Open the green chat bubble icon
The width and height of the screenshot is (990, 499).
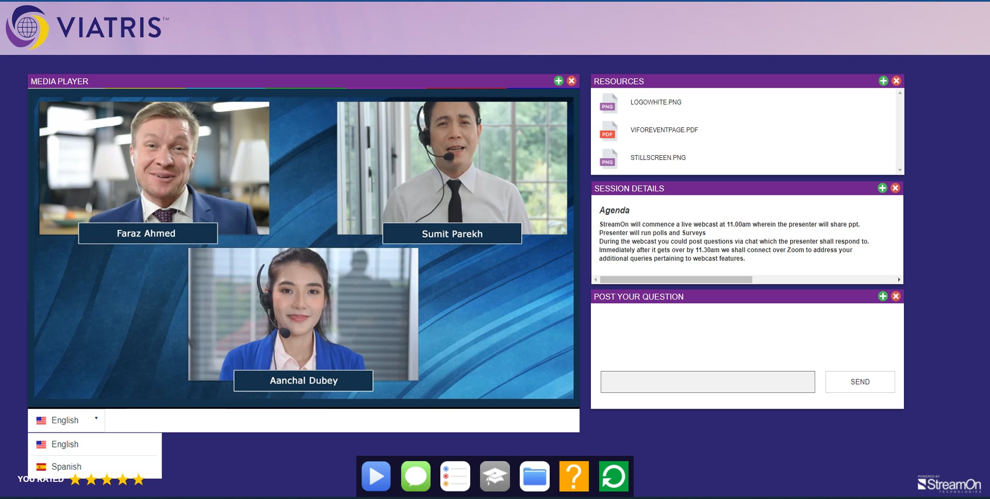point(416,476)
